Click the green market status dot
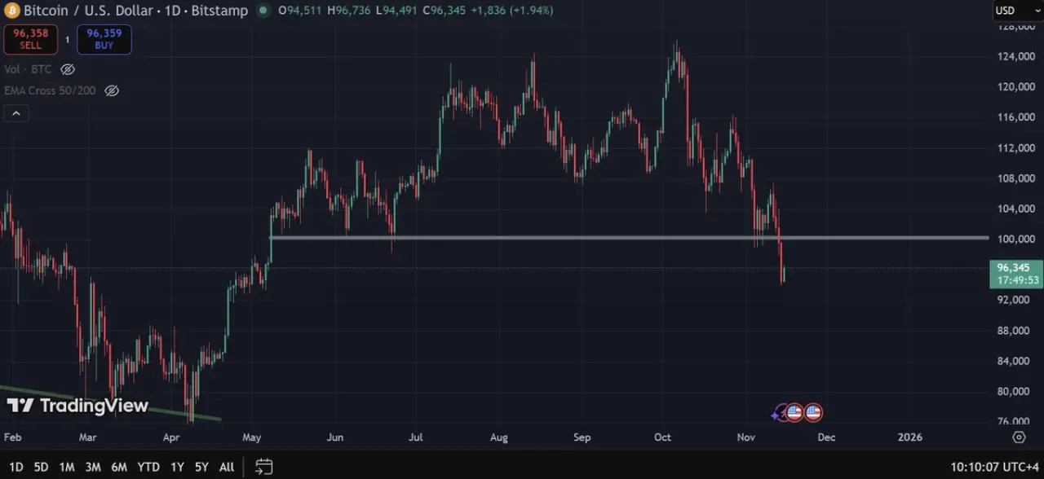The height and width of the screenshot is (479, 1044). click(x=263, y=11)
